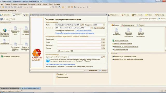The width and height of the screenshot is (166, 93).
Task: Open 'Поступление товаров и услуг' icon
Action: (15, 28)
